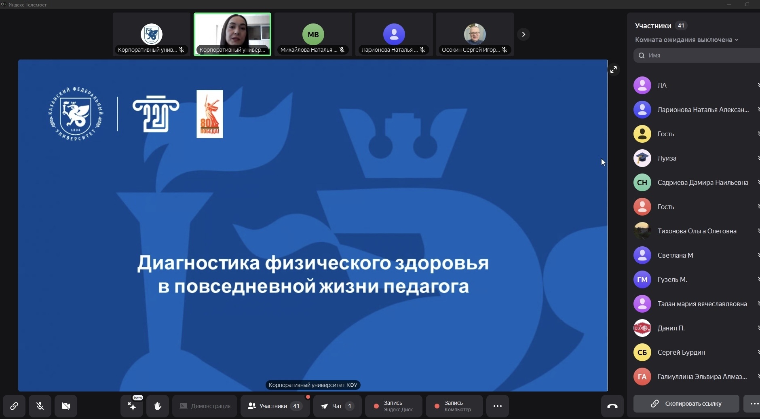
Task: Expand Комната ожидания выключена dropdown
Action: tap(686, 40)
